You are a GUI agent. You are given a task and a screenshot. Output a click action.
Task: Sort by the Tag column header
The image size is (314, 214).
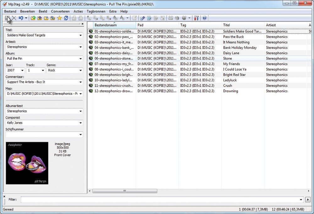tap(200, 25)
